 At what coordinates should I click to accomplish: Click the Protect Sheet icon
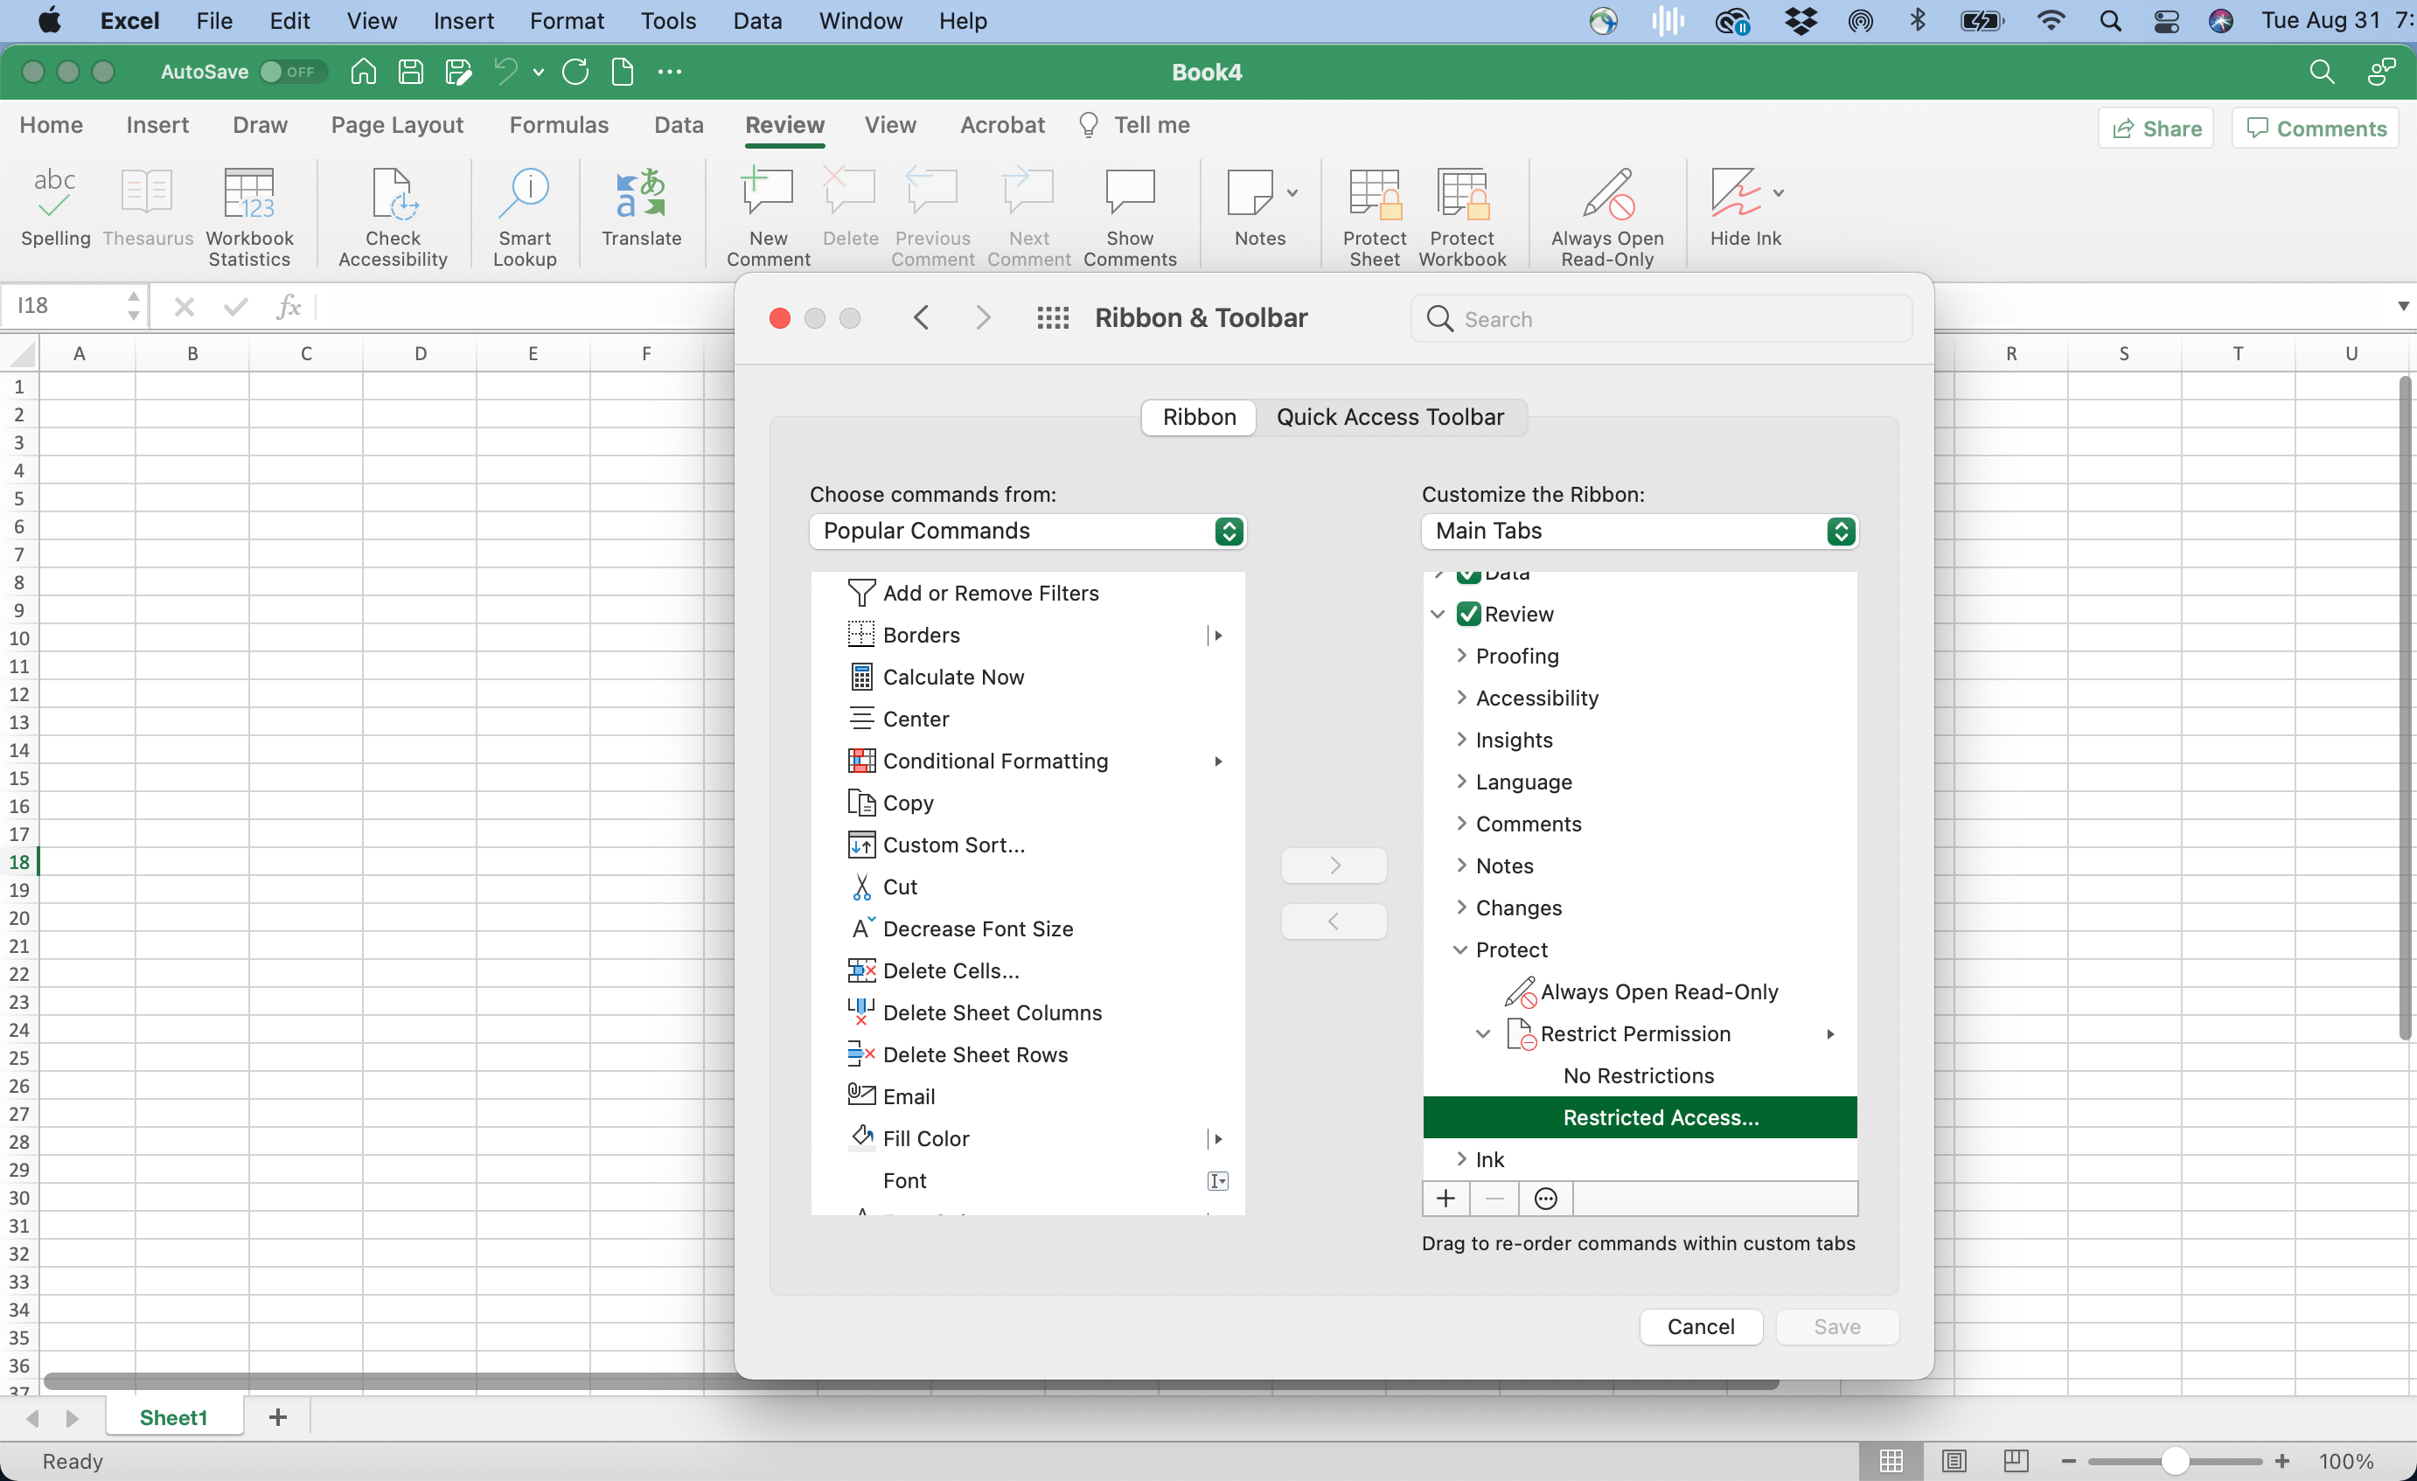(x=1373, y=193)
